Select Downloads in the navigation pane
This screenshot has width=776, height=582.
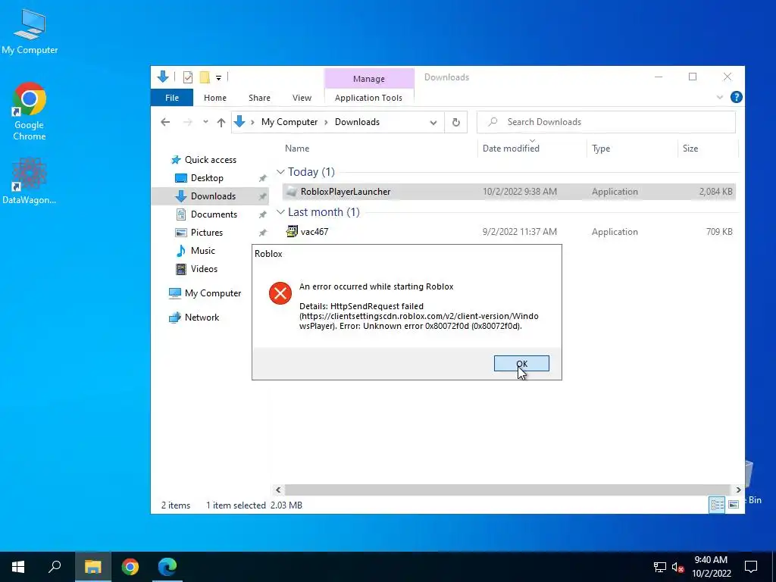(x=213, y=196)
